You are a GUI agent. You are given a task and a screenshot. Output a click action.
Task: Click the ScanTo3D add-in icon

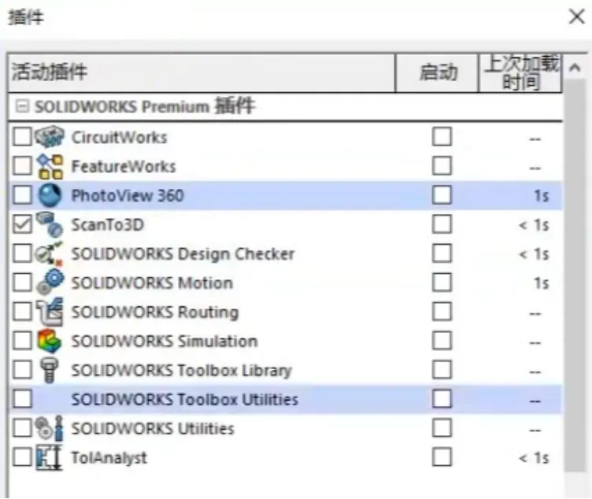tap(50, 224)
